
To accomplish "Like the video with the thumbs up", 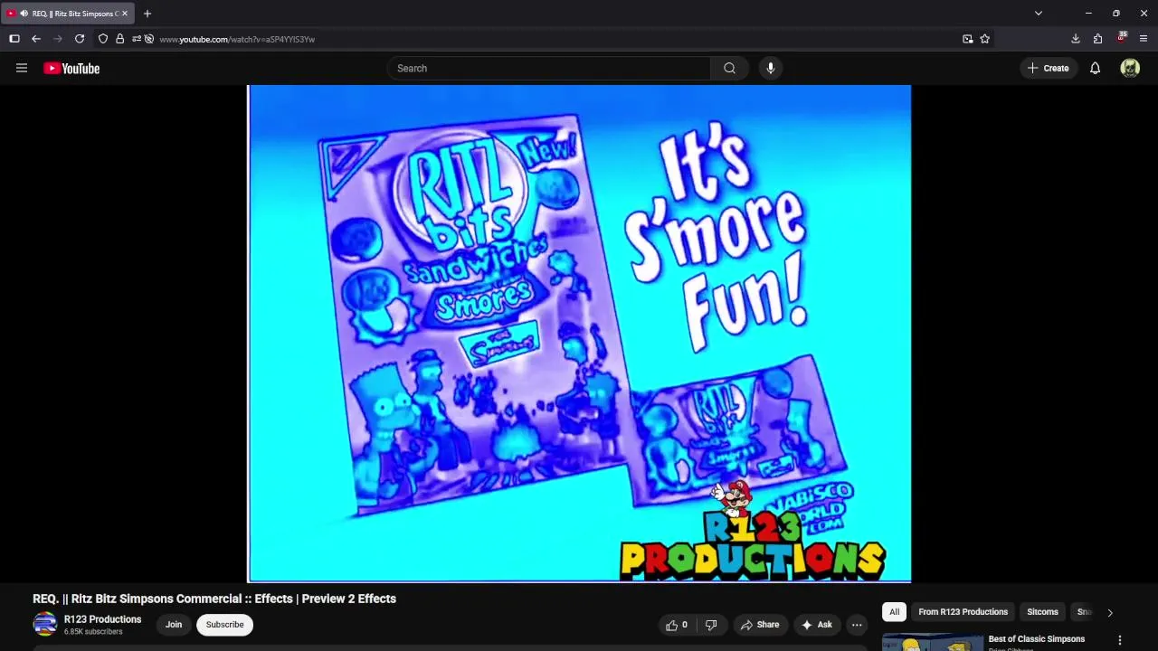I will 677,625.
